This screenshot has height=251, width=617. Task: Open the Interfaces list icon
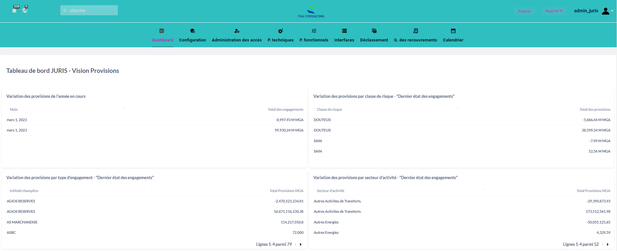point(344,31)
